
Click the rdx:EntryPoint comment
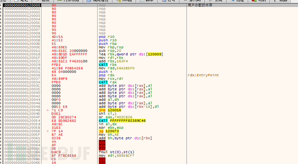coord(203,75)
